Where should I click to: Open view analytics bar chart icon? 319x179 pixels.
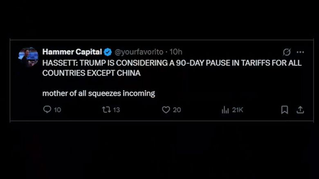tap(225, 110)
